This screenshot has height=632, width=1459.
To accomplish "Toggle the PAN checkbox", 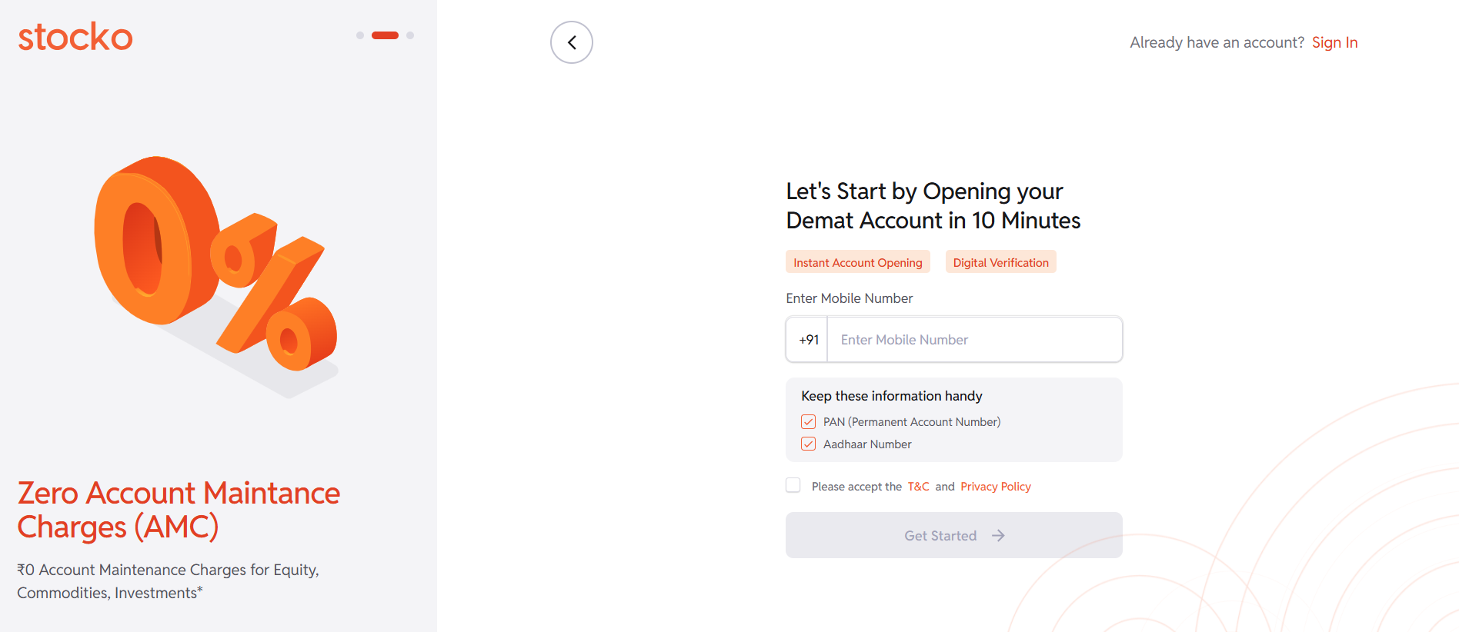I will click(808, 422).
